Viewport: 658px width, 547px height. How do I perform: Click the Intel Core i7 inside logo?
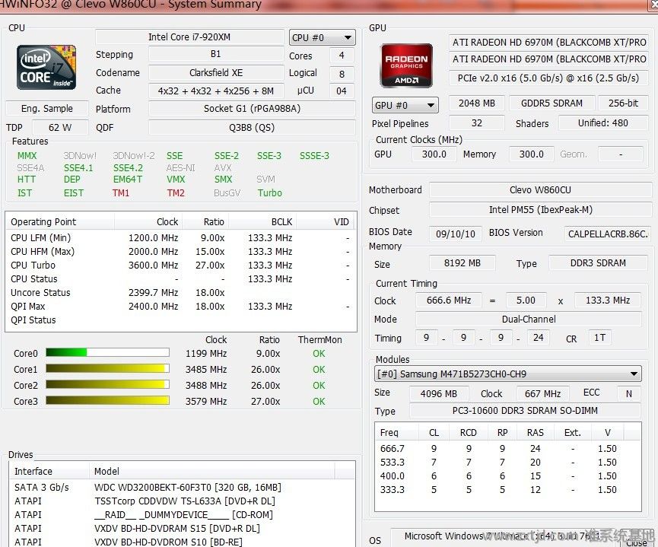click(x=46, y=67)
